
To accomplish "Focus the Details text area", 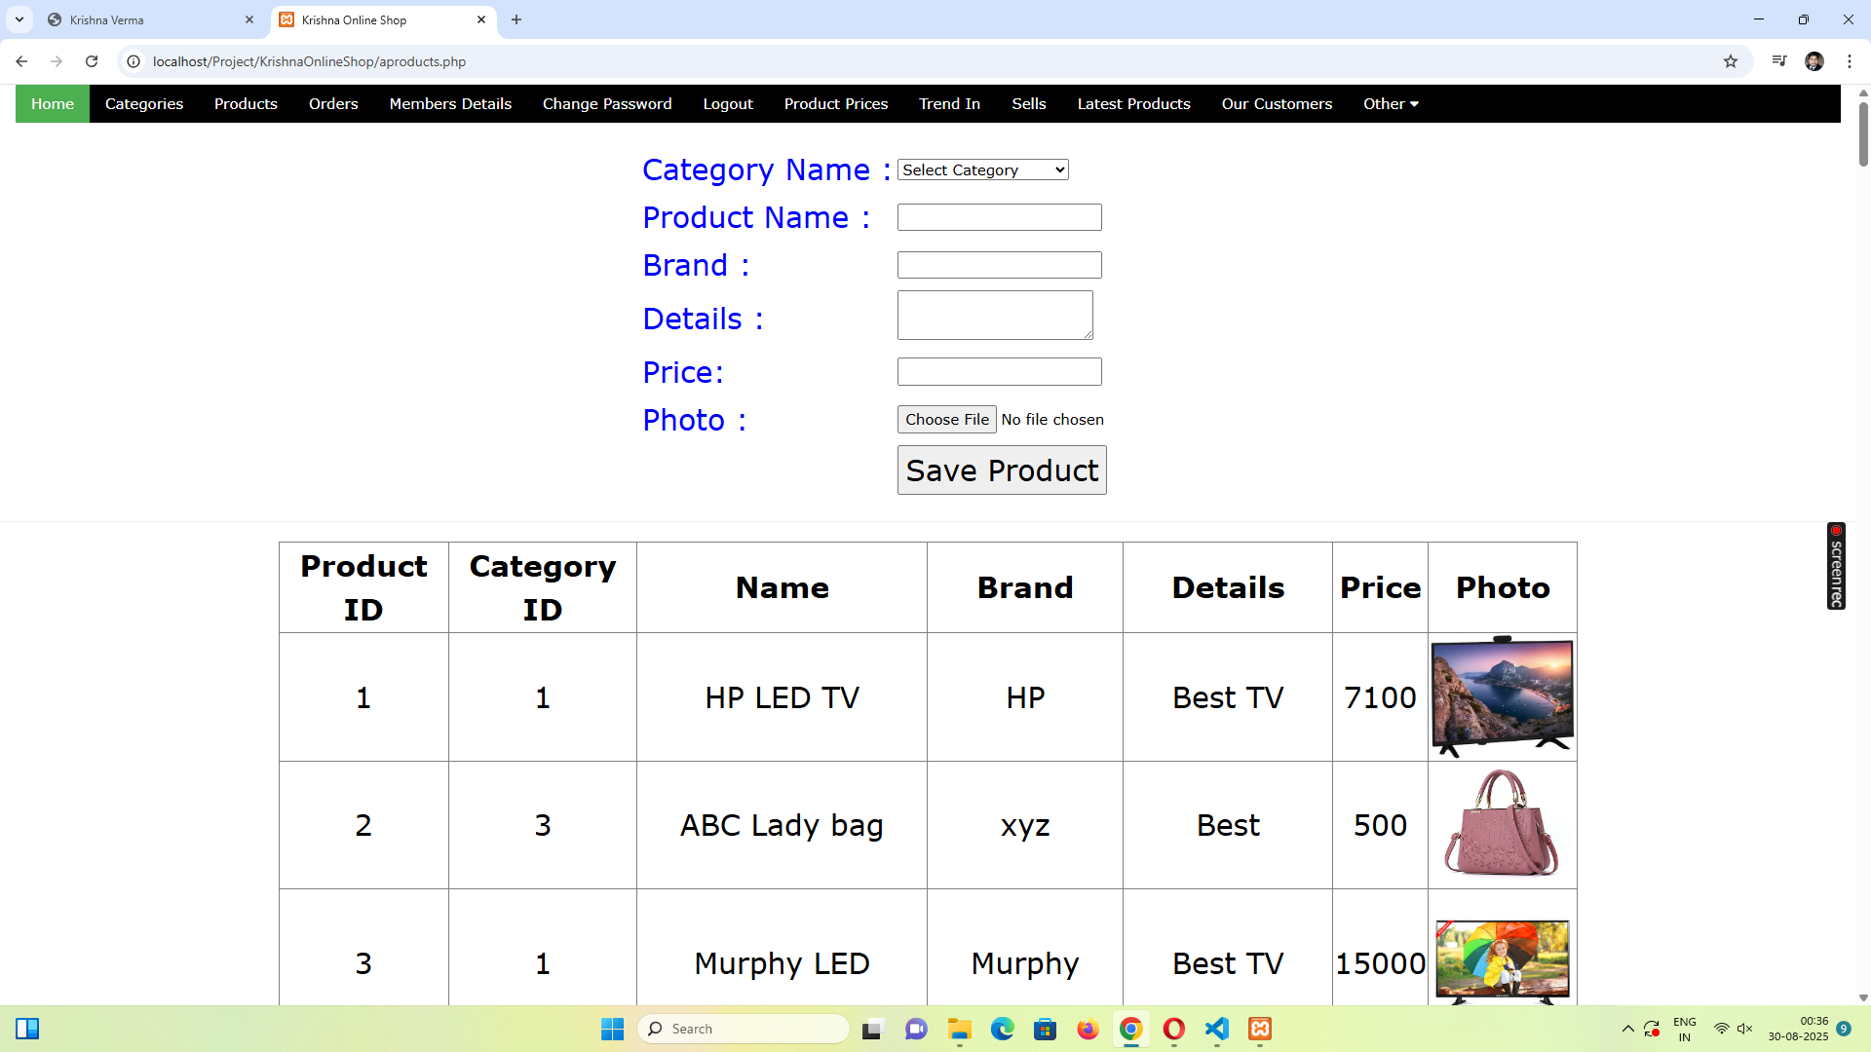I will [x=995, y=315].
